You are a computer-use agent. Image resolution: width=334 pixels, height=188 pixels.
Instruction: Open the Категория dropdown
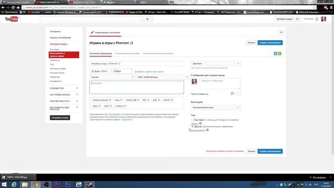216,108
